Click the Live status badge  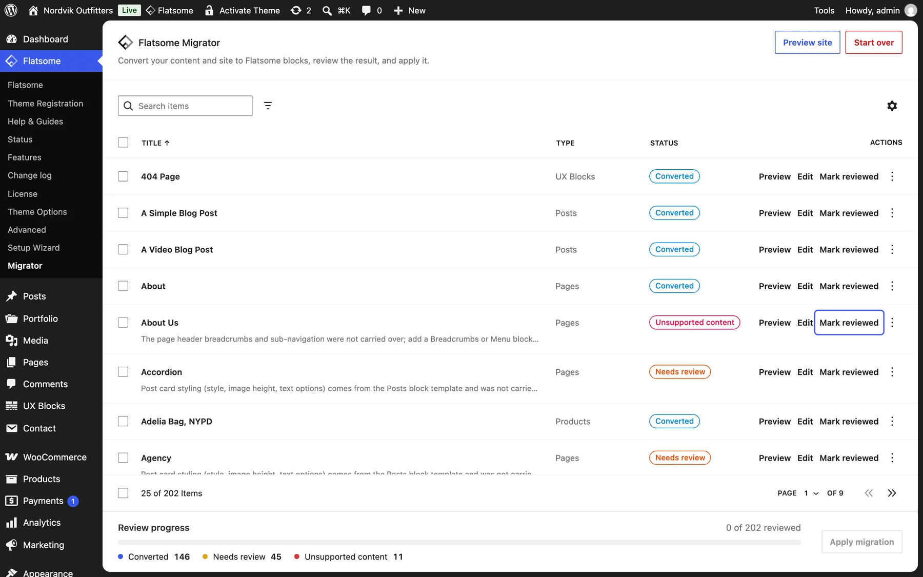[x=129, y=10]
